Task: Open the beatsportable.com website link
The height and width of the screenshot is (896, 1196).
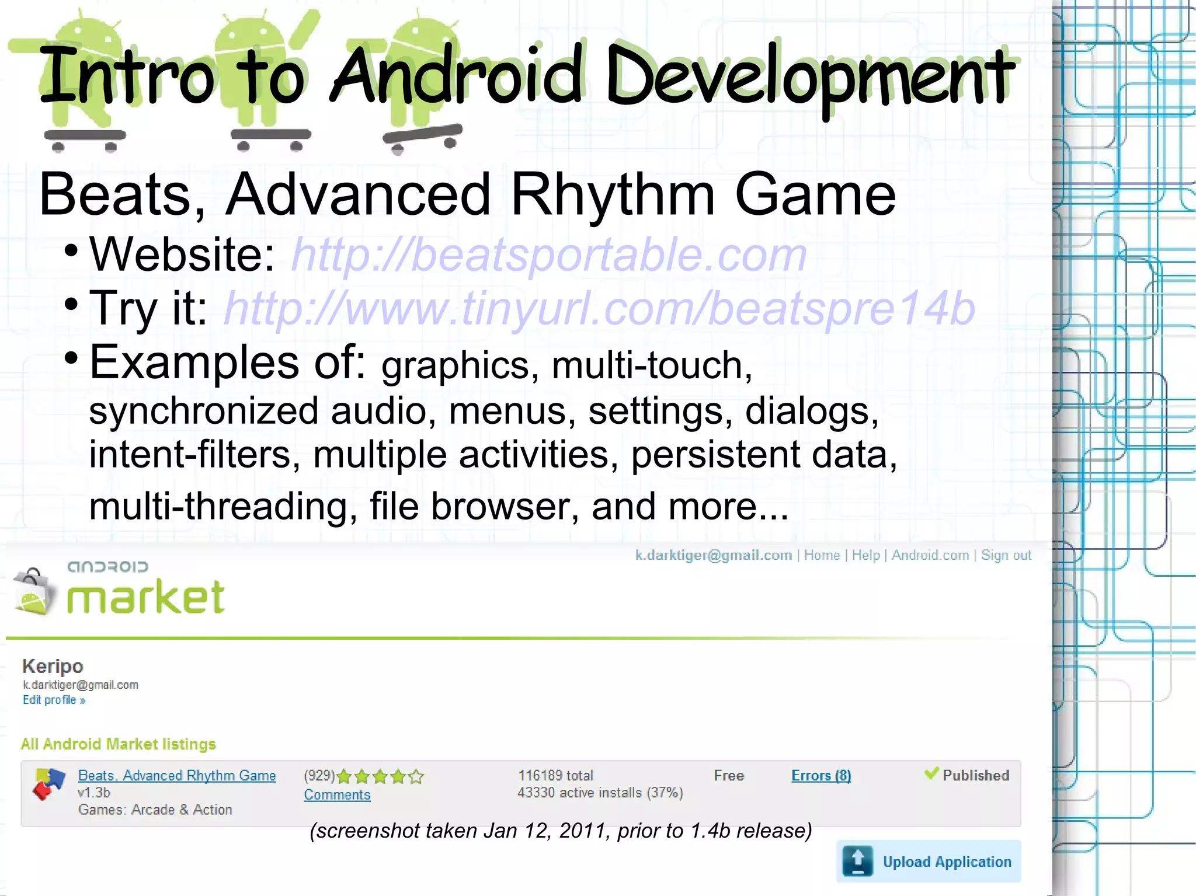Action: point(549,254)
